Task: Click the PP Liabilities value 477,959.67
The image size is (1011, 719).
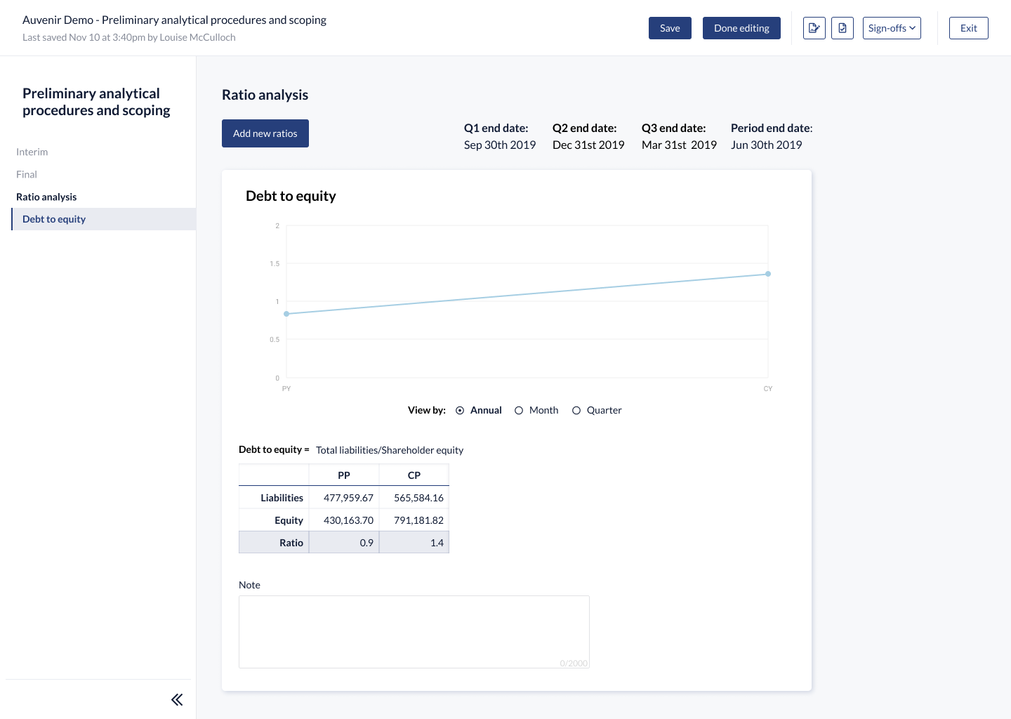Action: [348, 498]
